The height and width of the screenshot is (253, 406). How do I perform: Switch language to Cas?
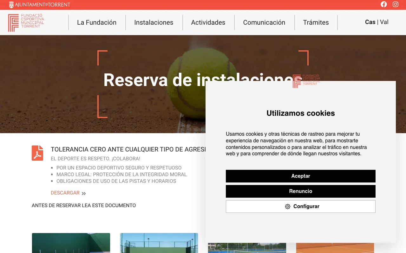(370, 22)
